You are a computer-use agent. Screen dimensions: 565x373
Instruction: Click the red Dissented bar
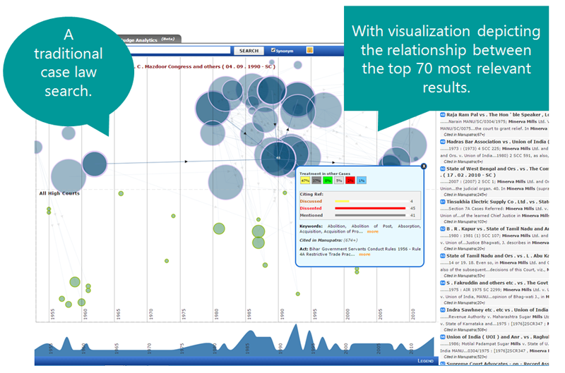tap(370, 208)
